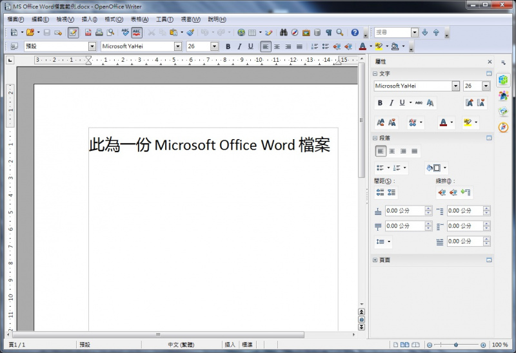The height and width of the screenshot is (353, 516).
Task: Open the 工具(T) menu
Action: coord(164,19)
